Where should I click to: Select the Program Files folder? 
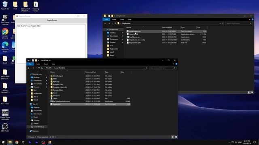coord(90,84)
